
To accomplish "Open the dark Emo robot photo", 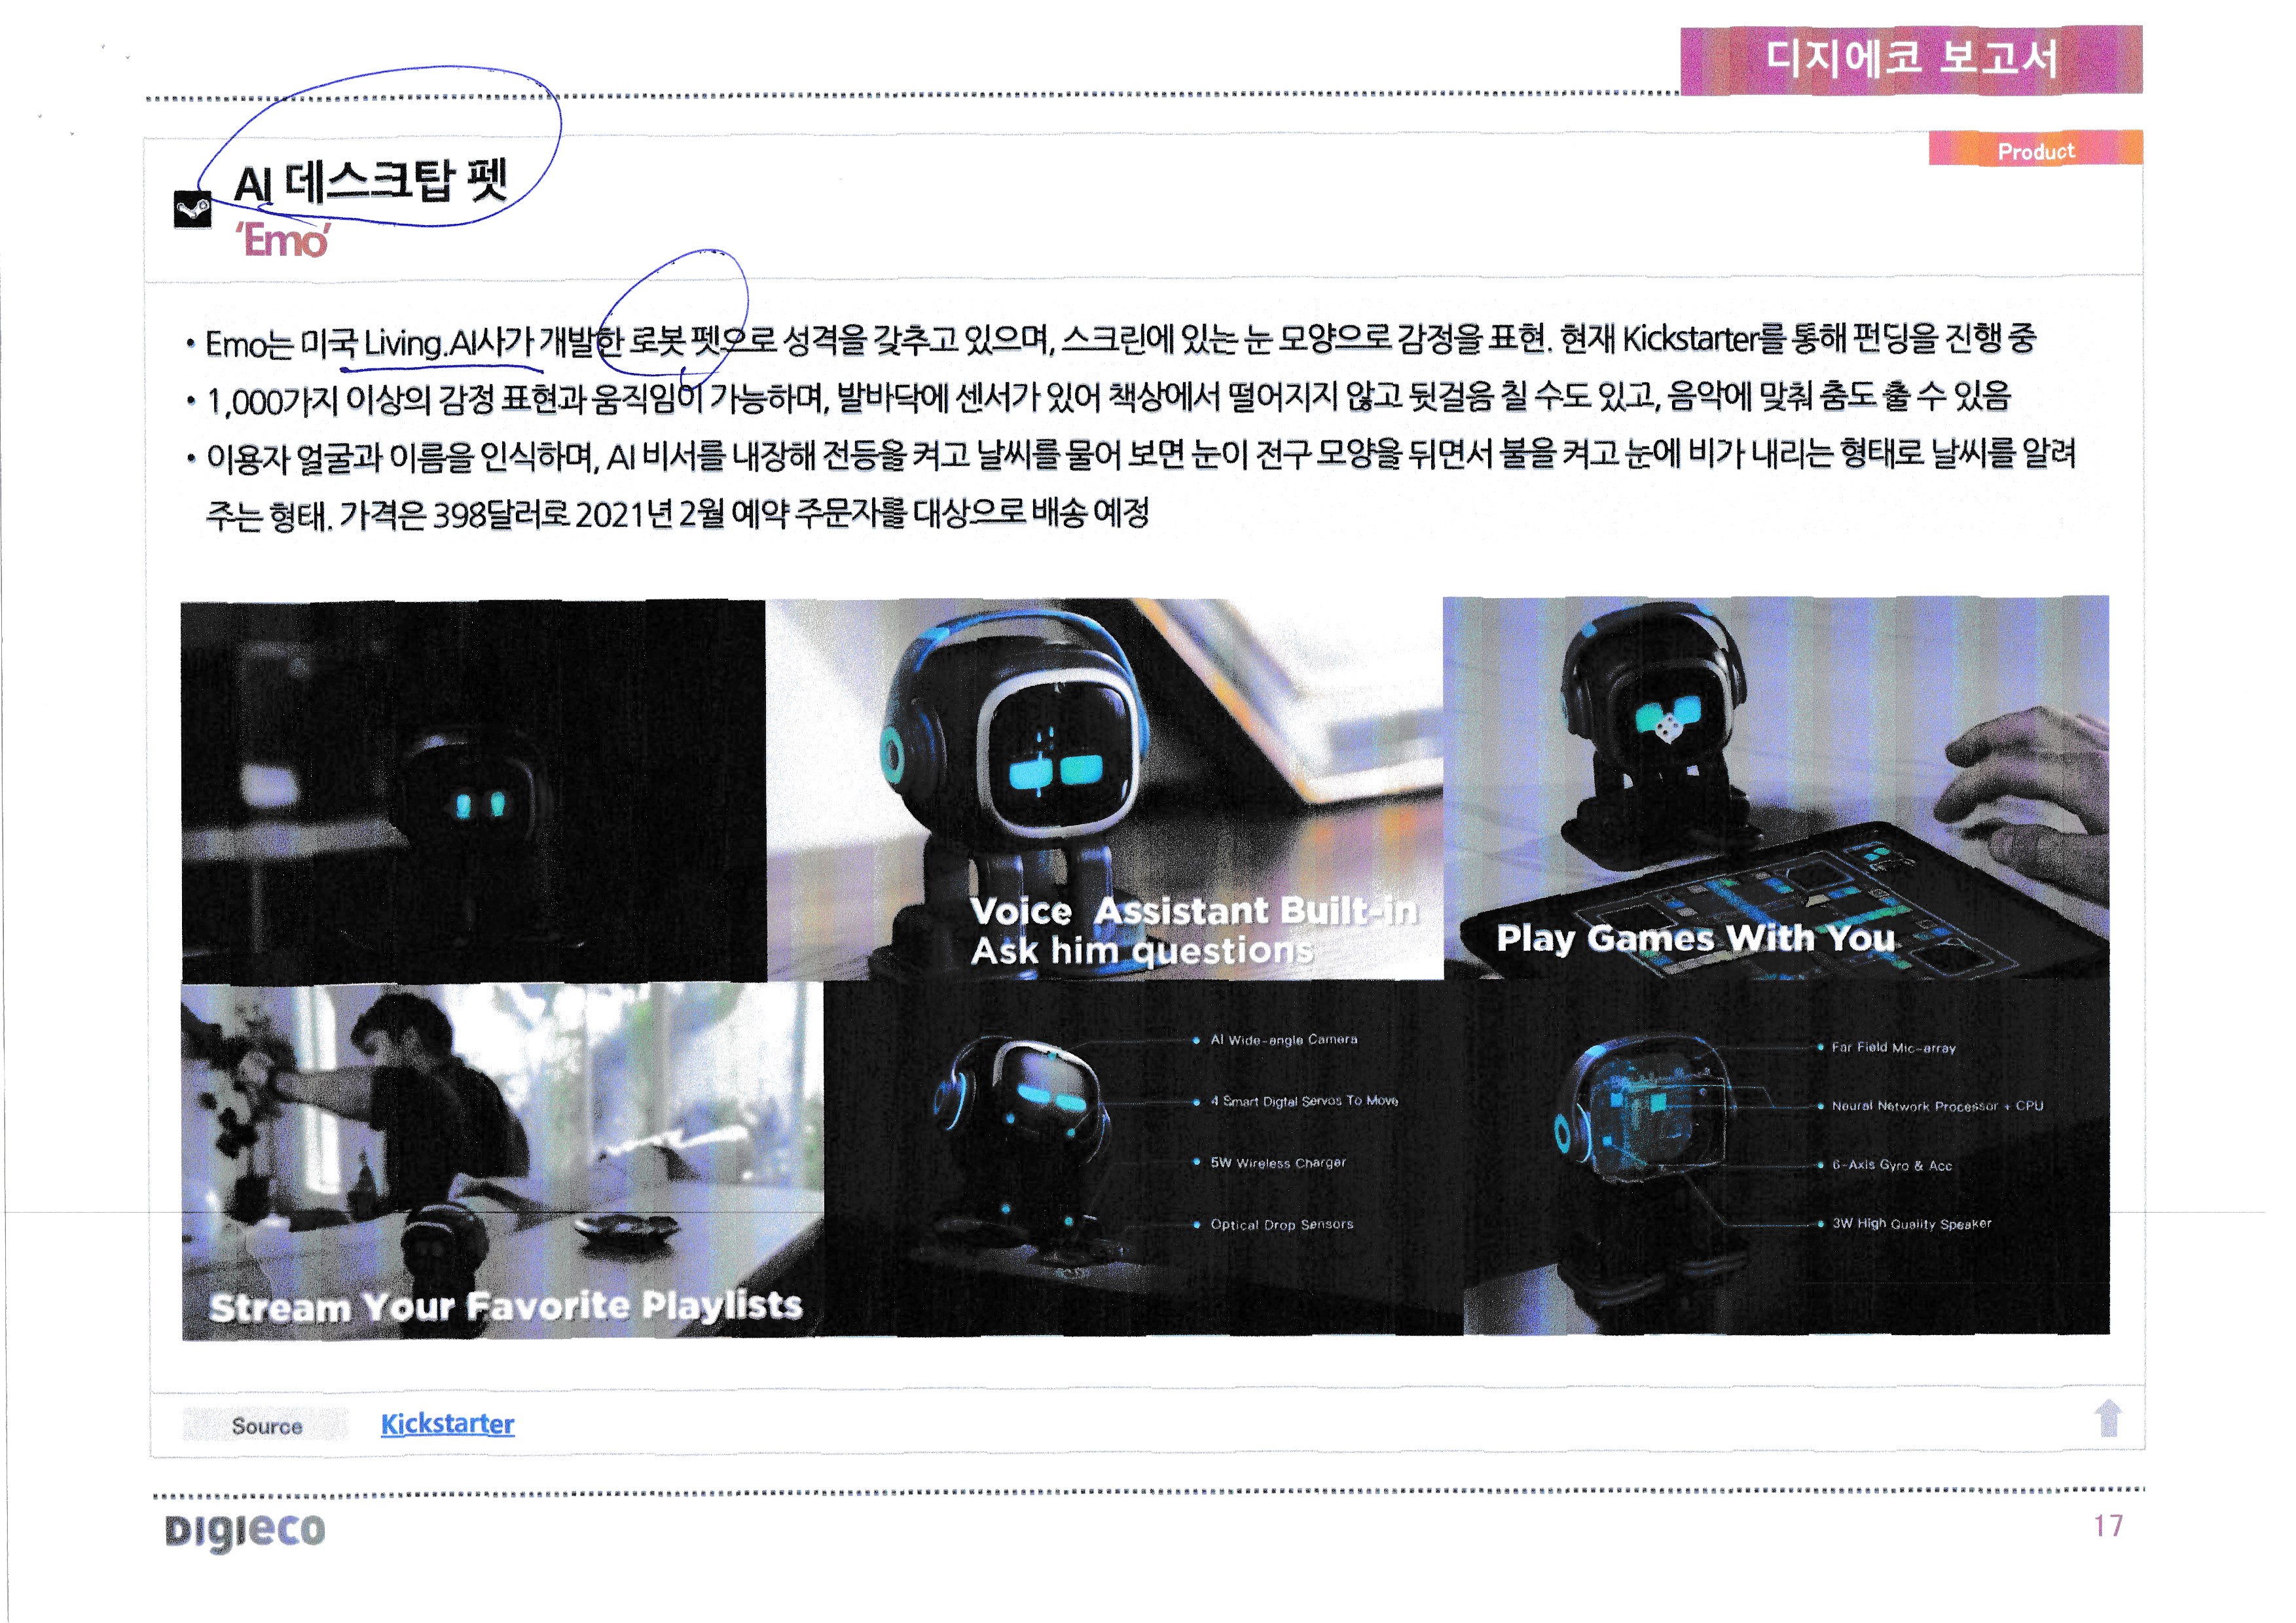I will pyautogui.click(x=473, y=791).
